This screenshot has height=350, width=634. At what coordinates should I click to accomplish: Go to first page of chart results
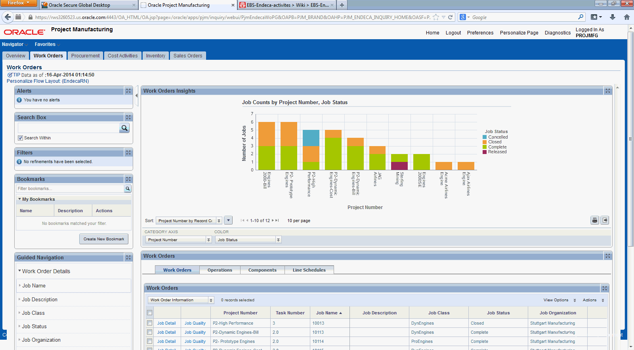243,221
